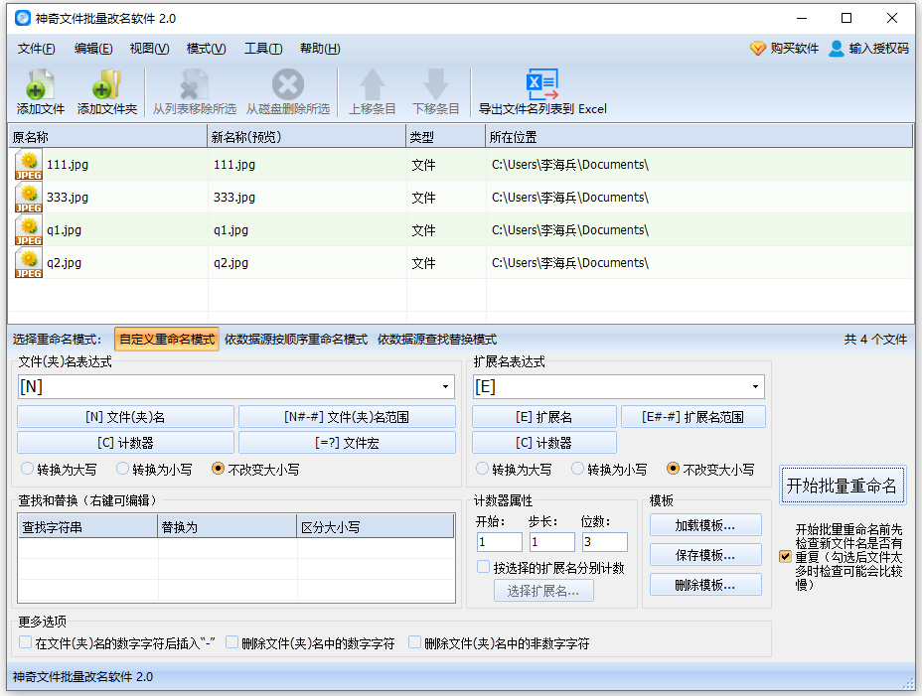Click the 购买软件 icon in the top right
Viewport: 922px width, 696px height.
tap(757, 47)
